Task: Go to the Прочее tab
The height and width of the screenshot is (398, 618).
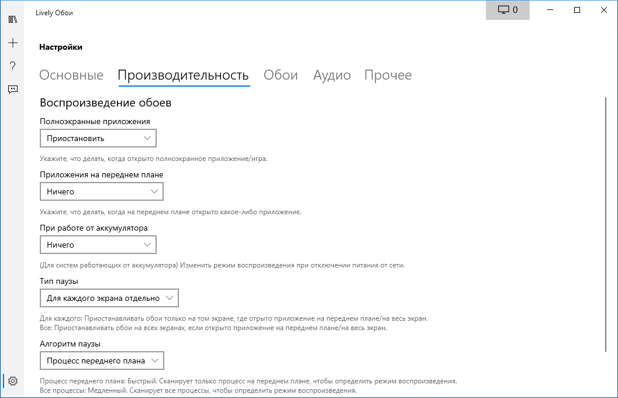Action: pos(388,75)
